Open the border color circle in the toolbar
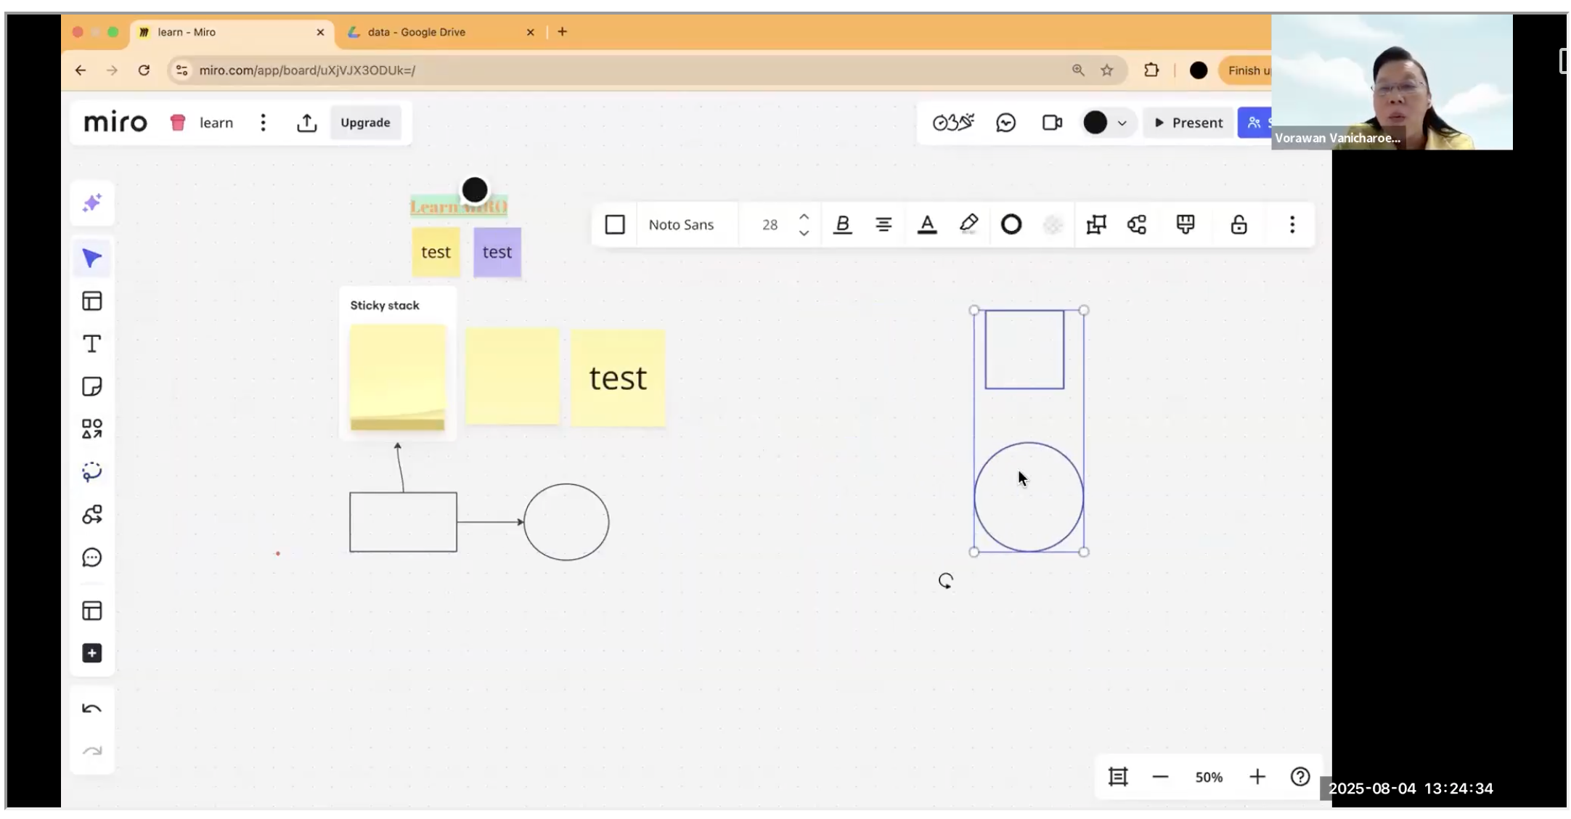 pos(1011,225)
